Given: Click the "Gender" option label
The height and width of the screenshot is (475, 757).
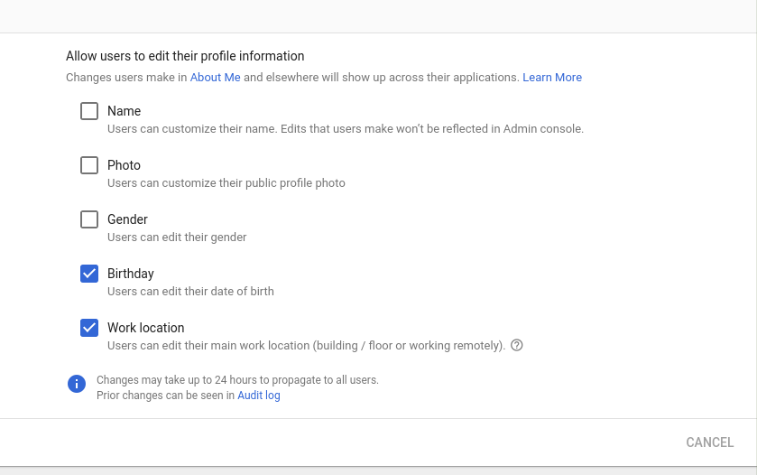Looking at the screenshot, I should pos(127,219).
